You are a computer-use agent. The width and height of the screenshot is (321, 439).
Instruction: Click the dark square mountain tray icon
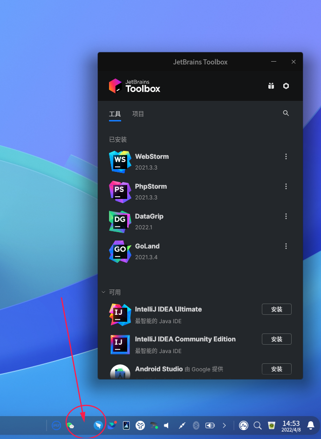pos(126,425)
